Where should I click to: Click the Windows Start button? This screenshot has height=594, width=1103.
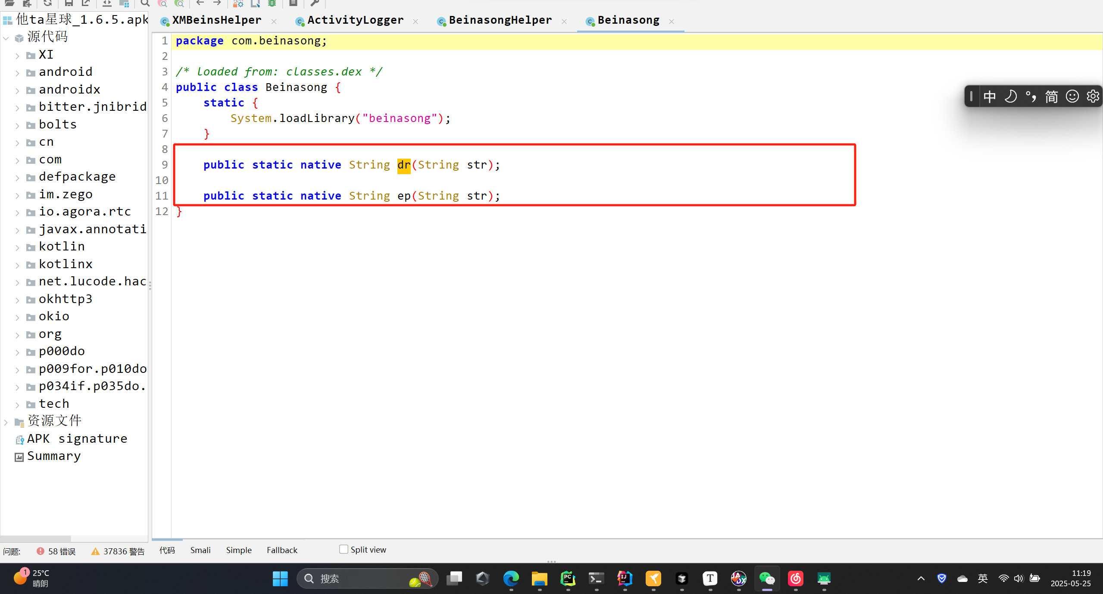(280, 578)
